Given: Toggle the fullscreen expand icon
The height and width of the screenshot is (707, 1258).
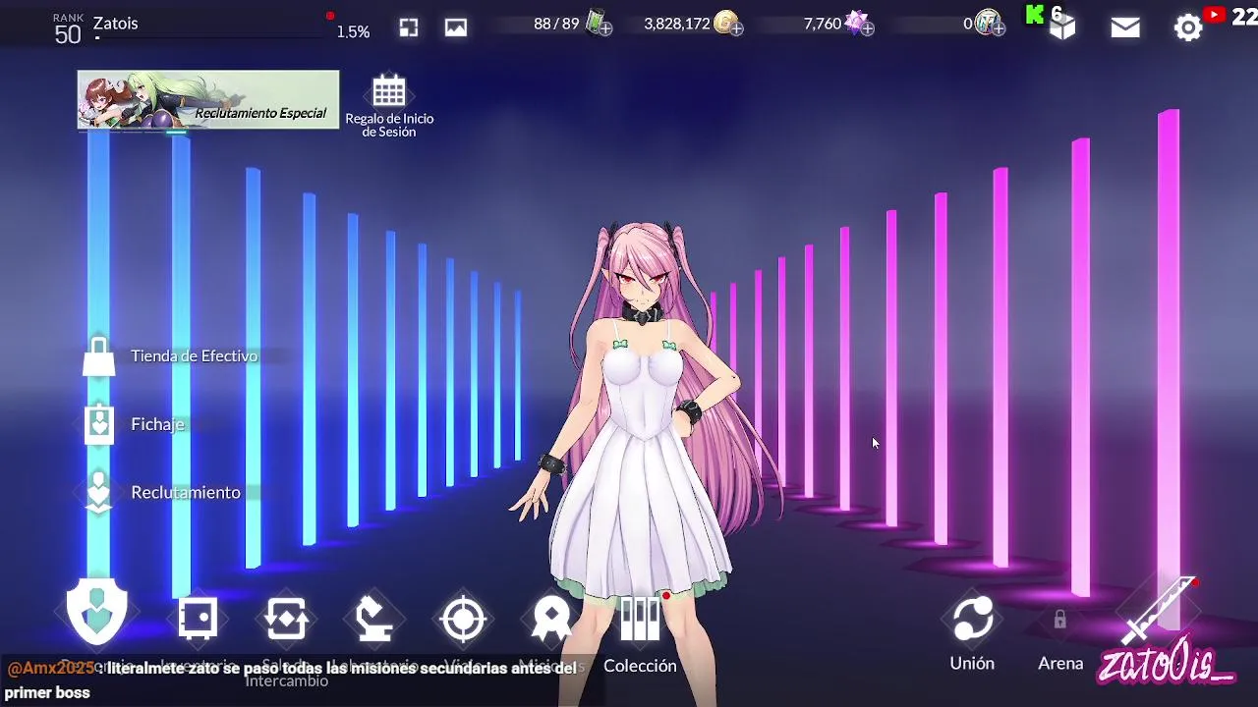Looking at the screenshot, I should [x=409, y=27].
